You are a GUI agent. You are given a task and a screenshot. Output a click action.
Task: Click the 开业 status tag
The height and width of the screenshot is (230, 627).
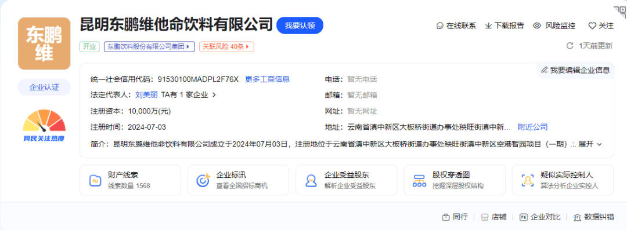(x=89, y=47)
